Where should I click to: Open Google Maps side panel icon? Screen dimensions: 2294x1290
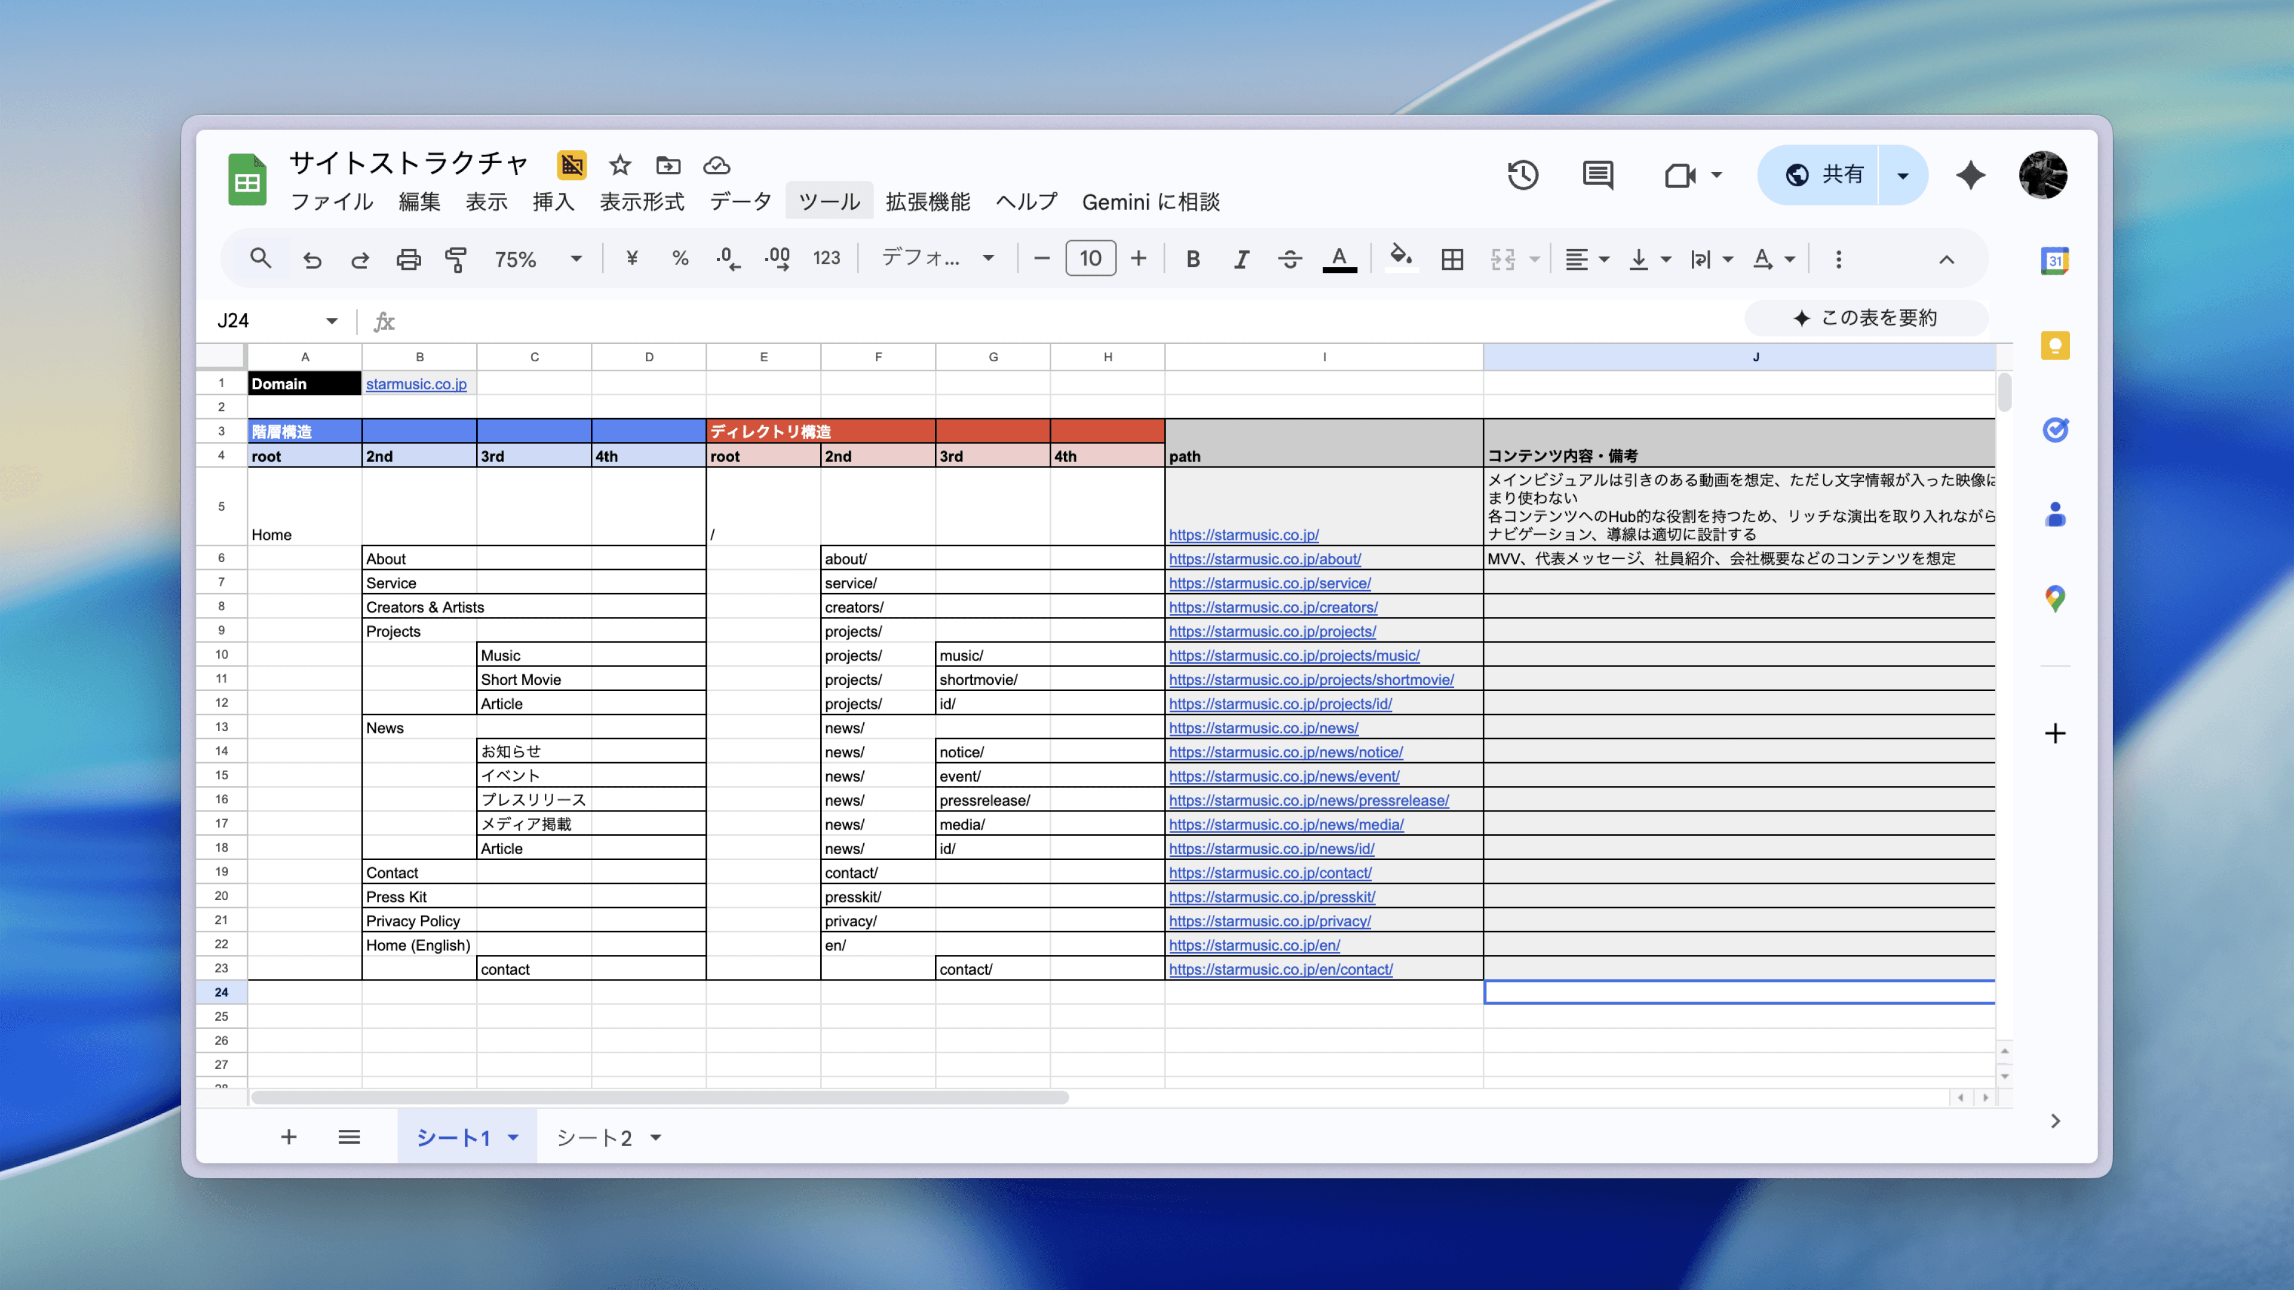2054,598
